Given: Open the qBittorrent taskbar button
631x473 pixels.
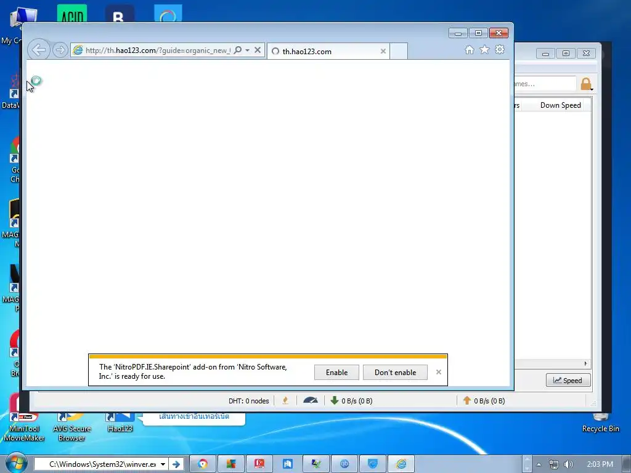Looking at the screenshot, I should pyautogui.click(x=344, y=464).
